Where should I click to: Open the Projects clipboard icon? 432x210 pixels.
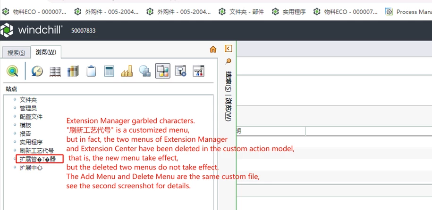tap(91, 71)
